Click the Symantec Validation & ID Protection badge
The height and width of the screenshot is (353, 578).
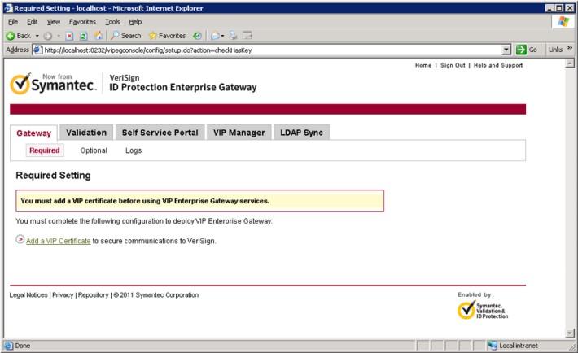[483, 310]
